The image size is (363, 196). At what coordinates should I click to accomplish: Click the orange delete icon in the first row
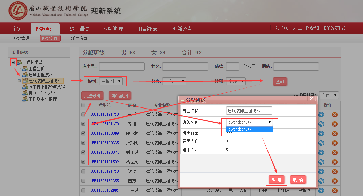tap(334, 115)
